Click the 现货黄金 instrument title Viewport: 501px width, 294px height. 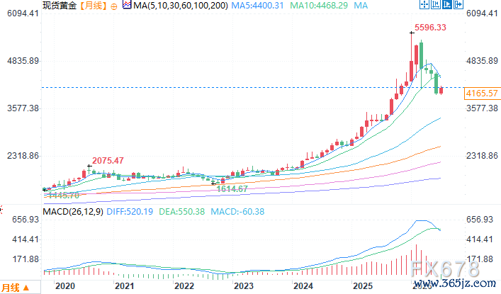click(x=60, y=6)
